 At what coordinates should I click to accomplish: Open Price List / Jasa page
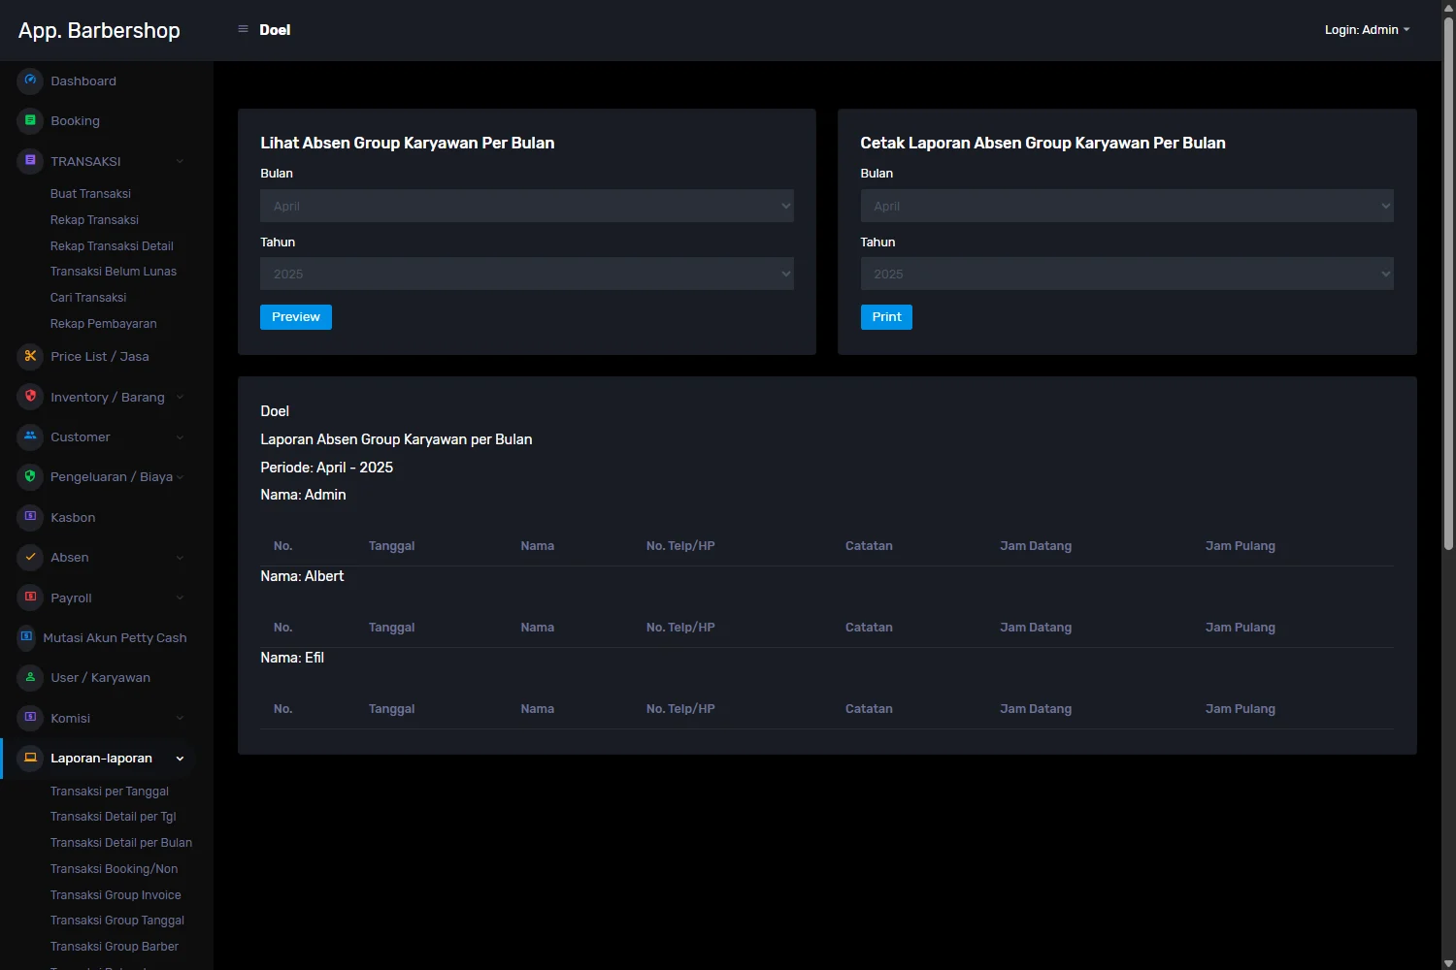pos(100,357)
